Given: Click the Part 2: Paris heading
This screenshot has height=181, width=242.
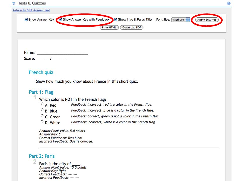Looking at the screenshot, I should tap(42, 156).
